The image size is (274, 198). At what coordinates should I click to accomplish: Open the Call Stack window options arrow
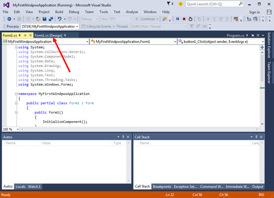click(x=252, y=137)
